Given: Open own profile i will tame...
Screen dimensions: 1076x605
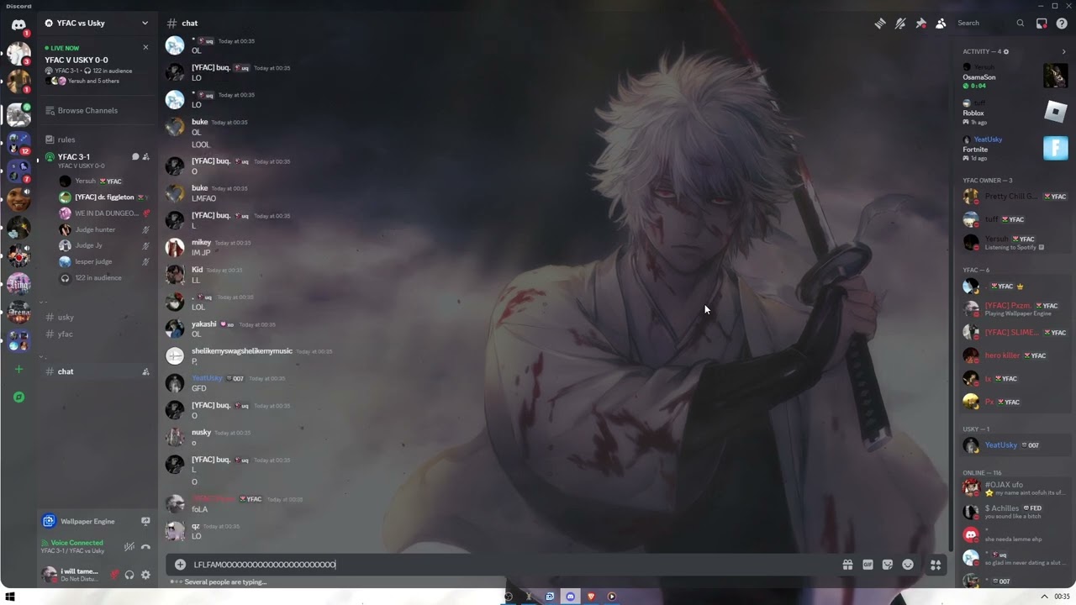Looking at the screenshot, I should [71, 575].
